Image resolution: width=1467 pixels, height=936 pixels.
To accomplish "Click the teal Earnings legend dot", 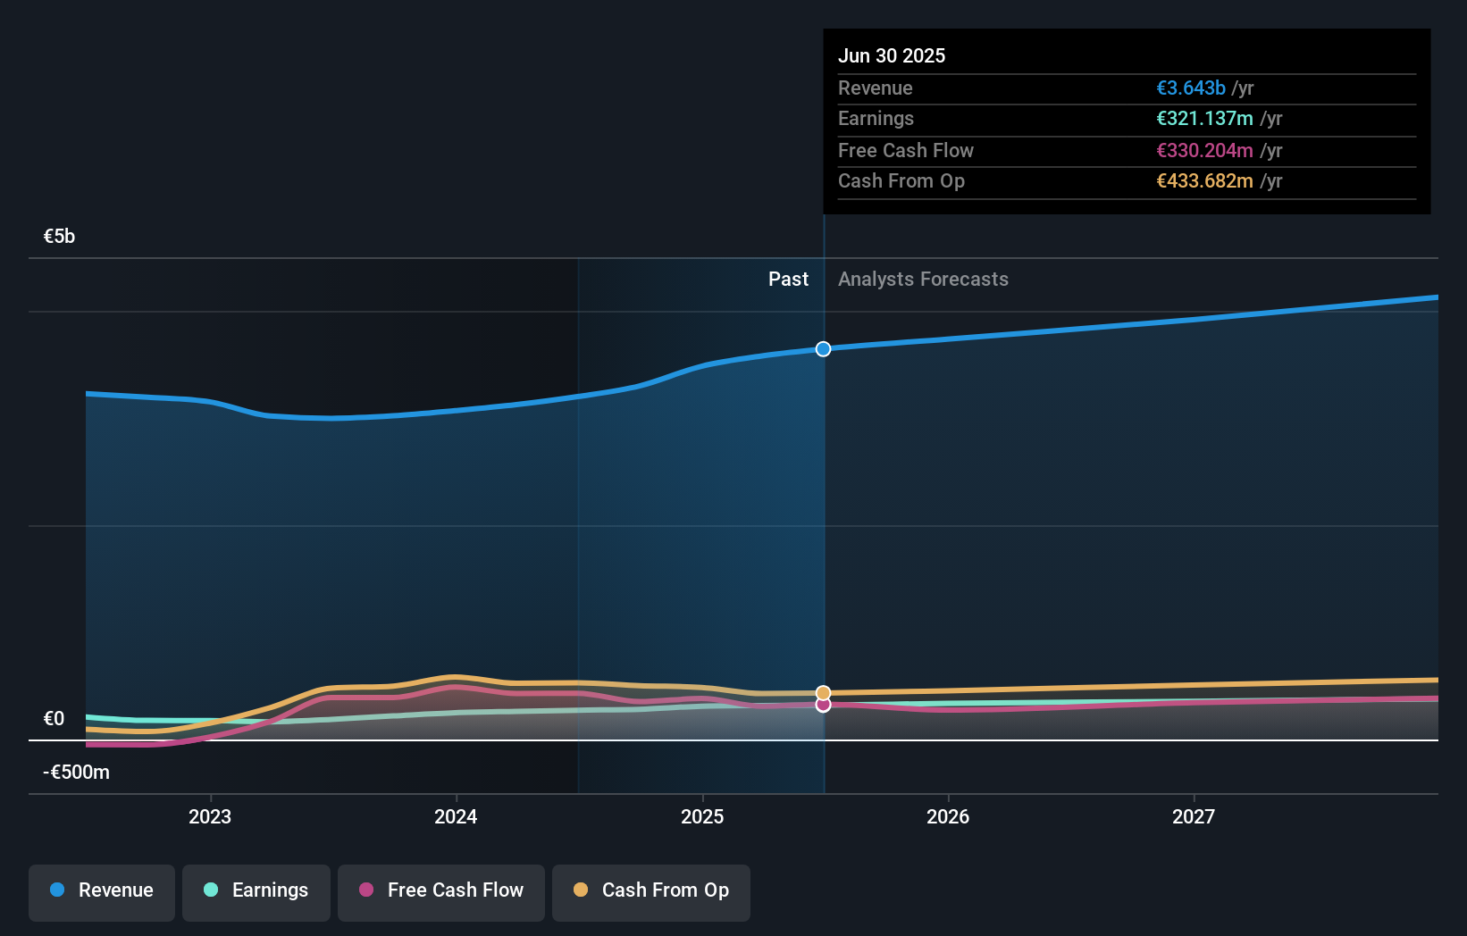I will (211, 890).
